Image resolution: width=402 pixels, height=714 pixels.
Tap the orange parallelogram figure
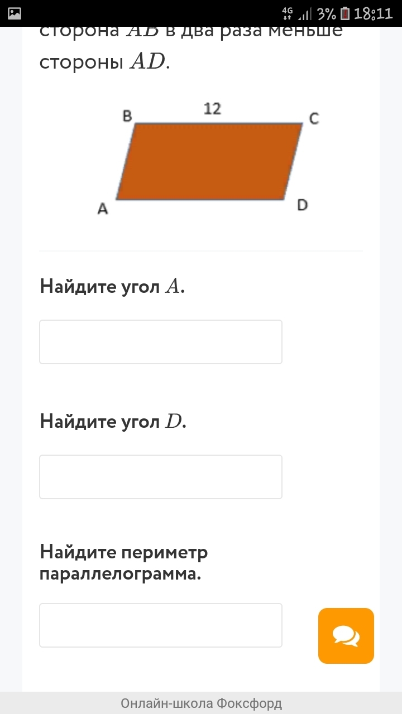(x=209, y=162)
